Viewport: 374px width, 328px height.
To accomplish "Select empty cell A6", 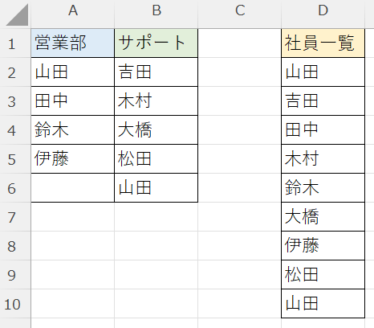I will click(72, 188).
